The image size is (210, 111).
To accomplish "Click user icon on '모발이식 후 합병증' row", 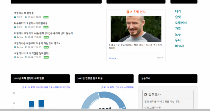I will point(15,17).
